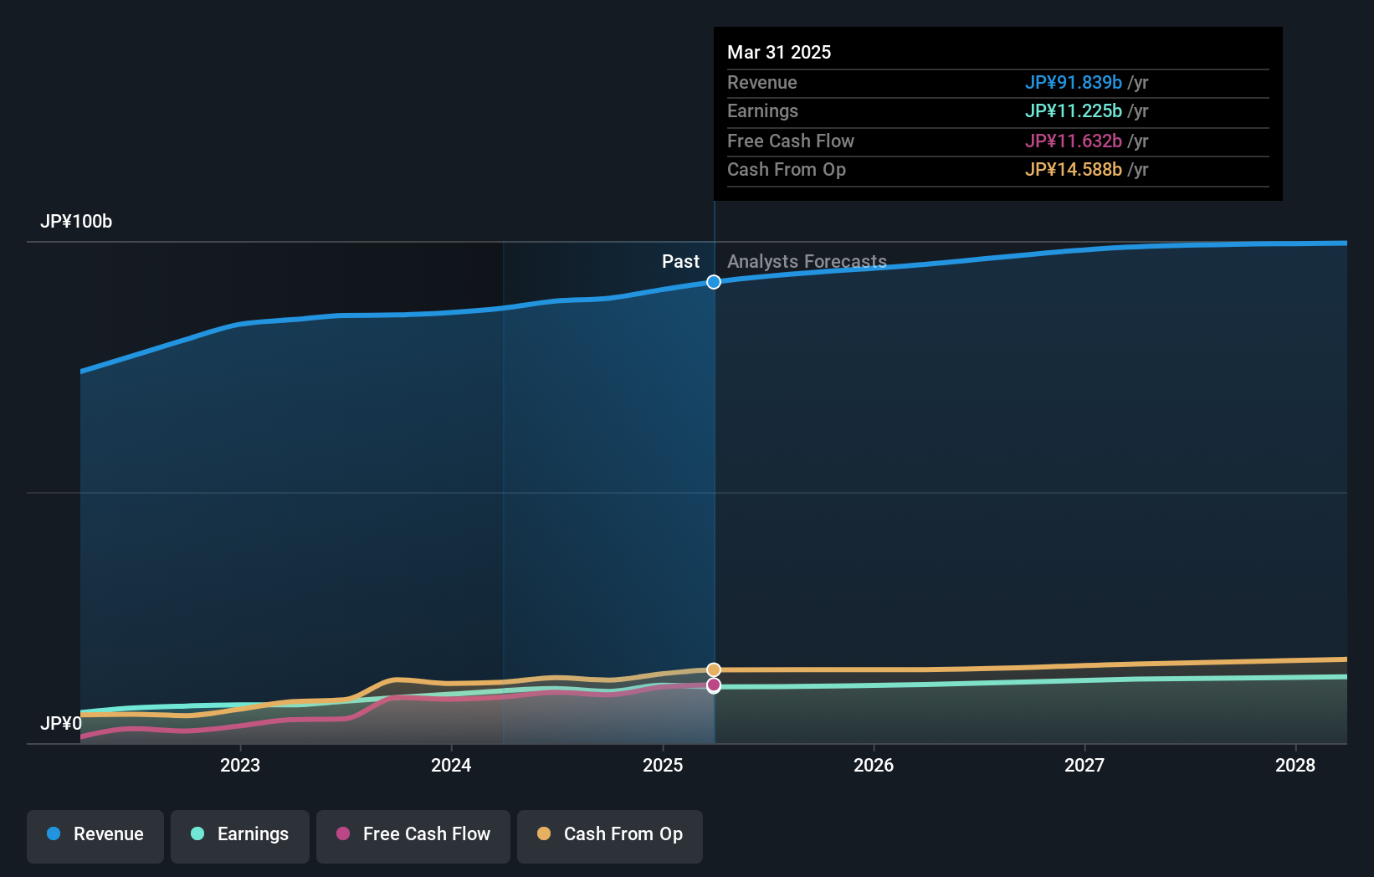
Task: Select the Analysts Forecasts section label
Action: click(x=806, y=261)
